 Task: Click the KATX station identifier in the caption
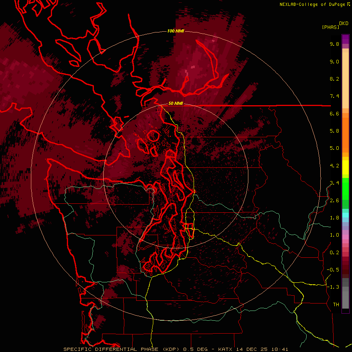226,349
